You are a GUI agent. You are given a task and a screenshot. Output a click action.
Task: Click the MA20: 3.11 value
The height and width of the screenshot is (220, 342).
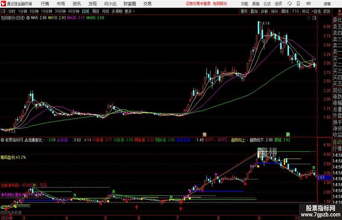pos(76,18)
